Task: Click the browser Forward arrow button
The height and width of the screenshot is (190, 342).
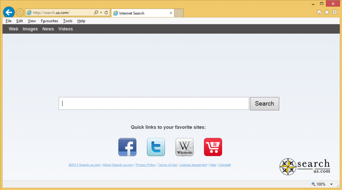Action: click(20, 12)
